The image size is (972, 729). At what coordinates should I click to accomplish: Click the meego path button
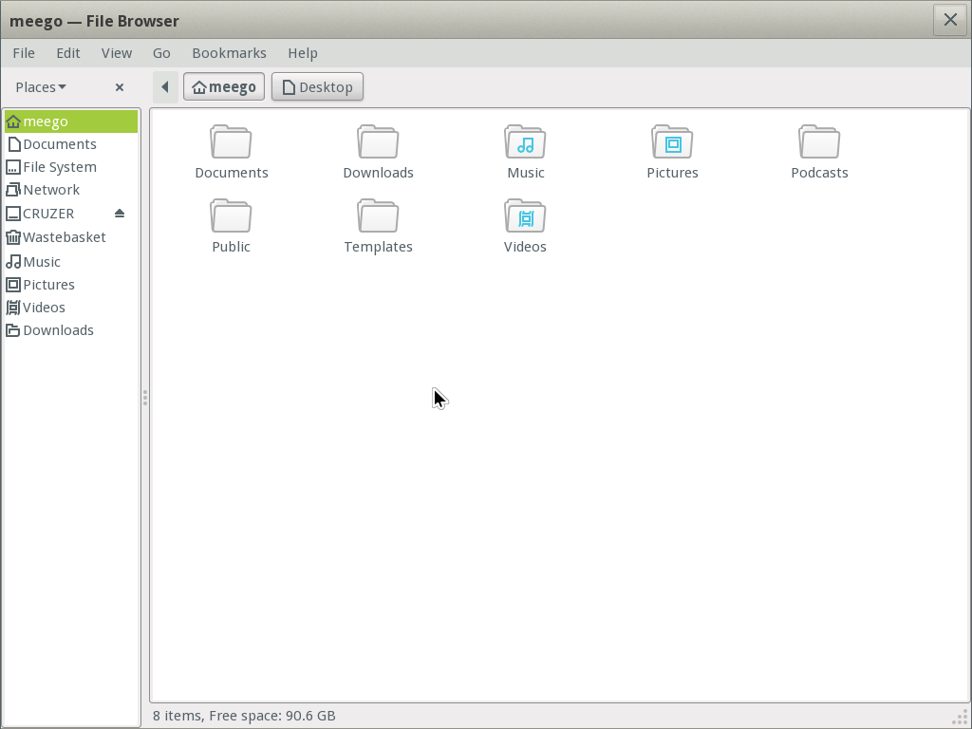pyautogui.click(x=223, y=86)
